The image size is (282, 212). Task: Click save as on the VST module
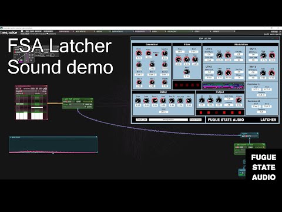click(x=88, y=104)
